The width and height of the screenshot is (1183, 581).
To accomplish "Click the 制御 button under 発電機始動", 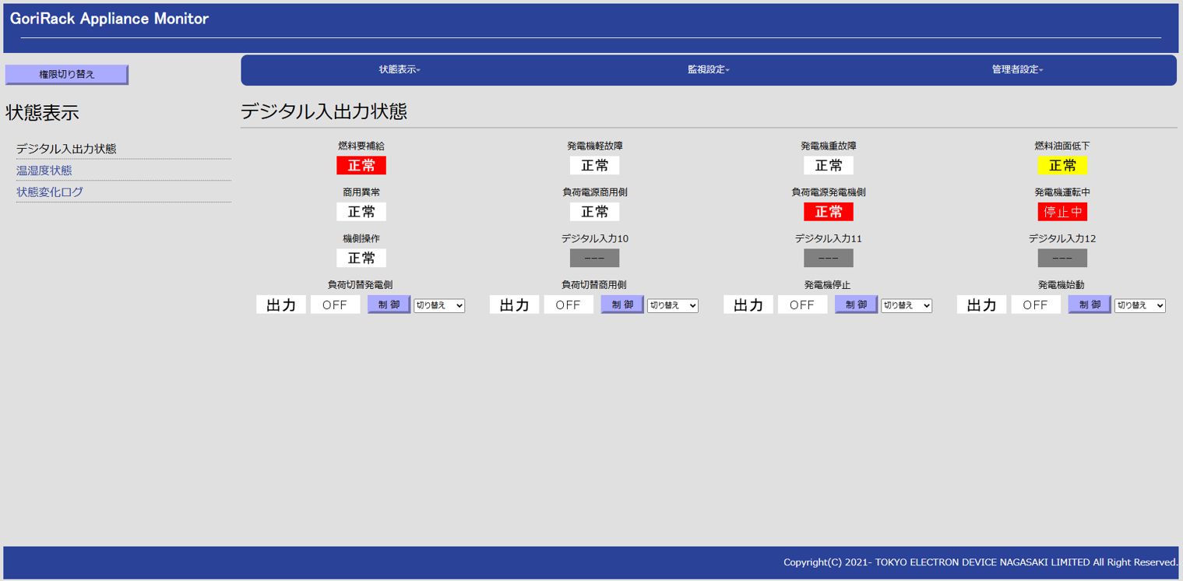I will point(1089,305).
